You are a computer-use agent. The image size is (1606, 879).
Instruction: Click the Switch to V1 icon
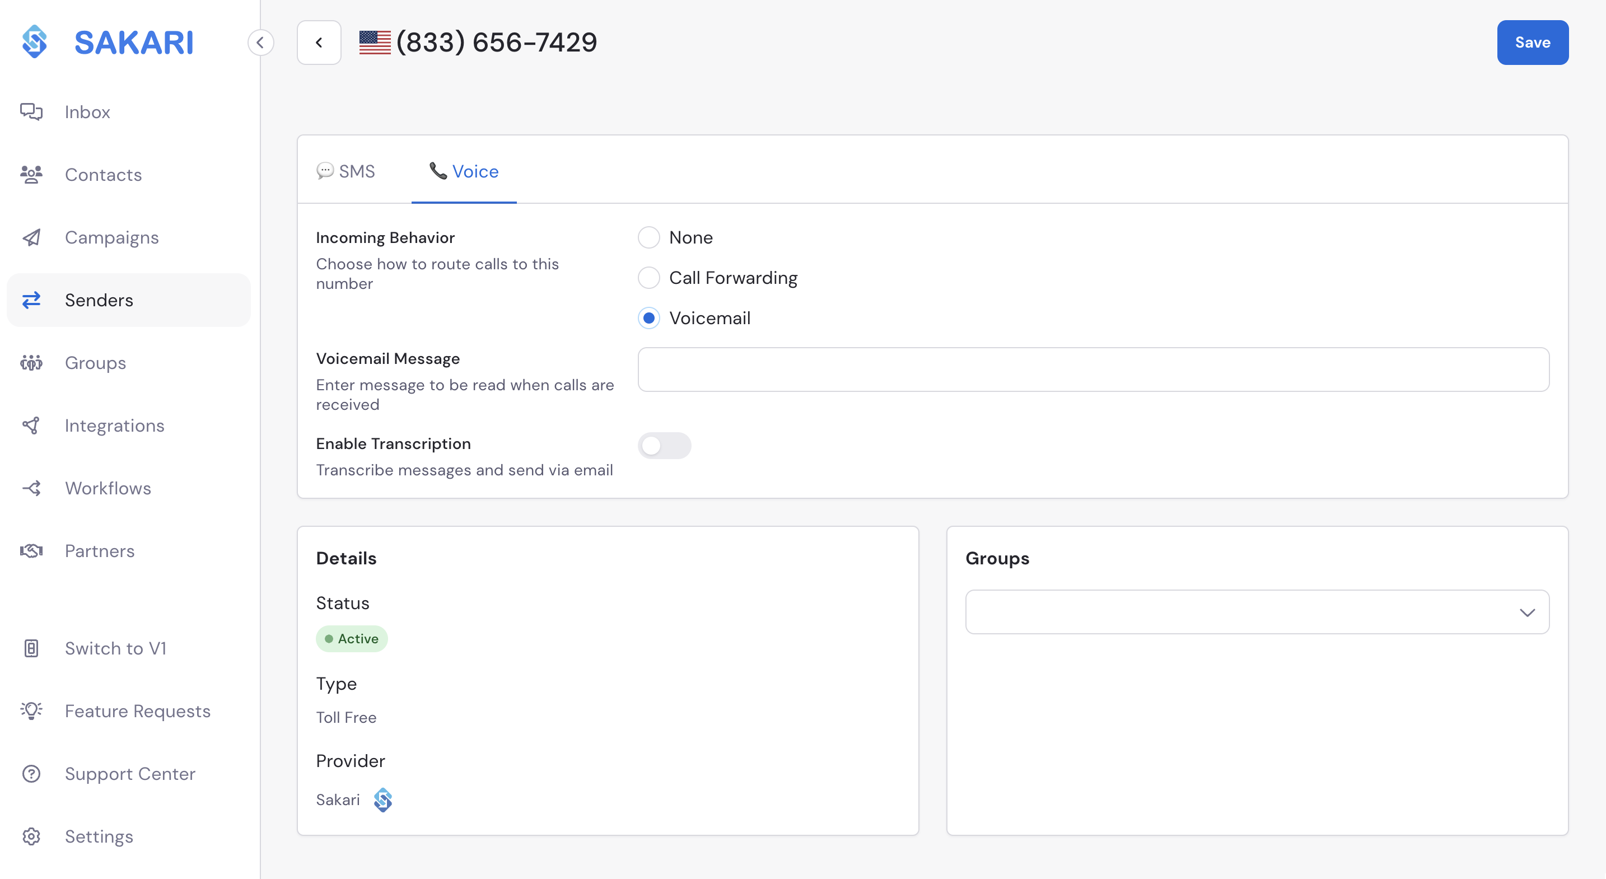(x=31, y=648)
